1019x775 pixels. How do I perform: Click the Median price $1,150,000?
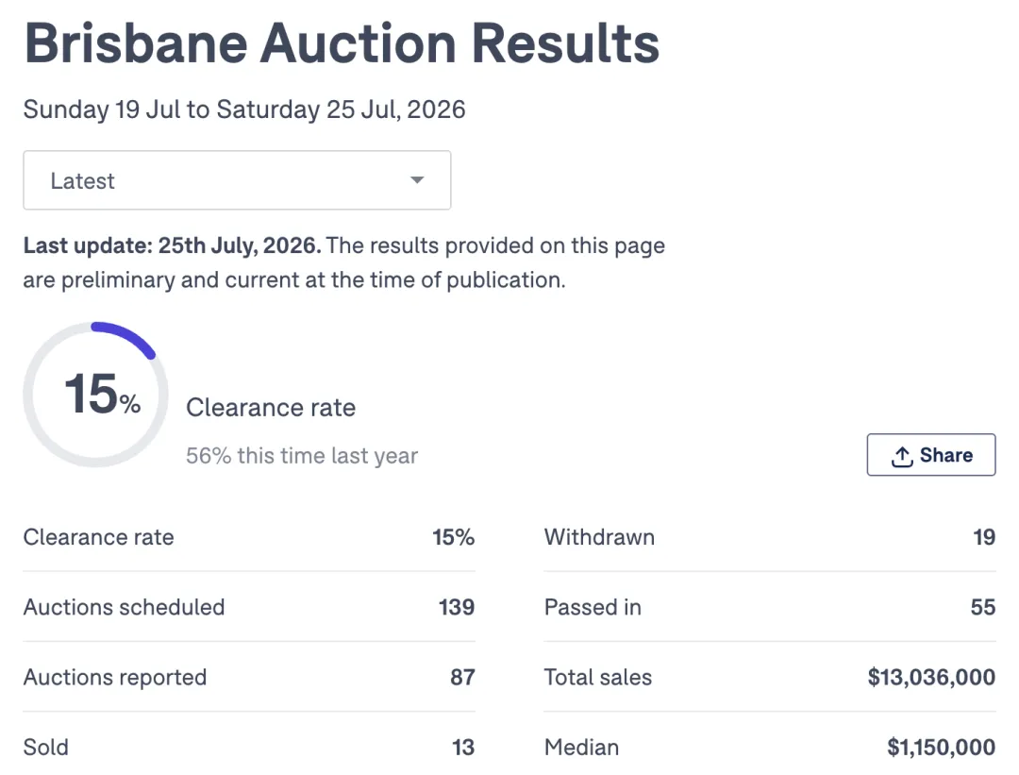click(941, 747)
